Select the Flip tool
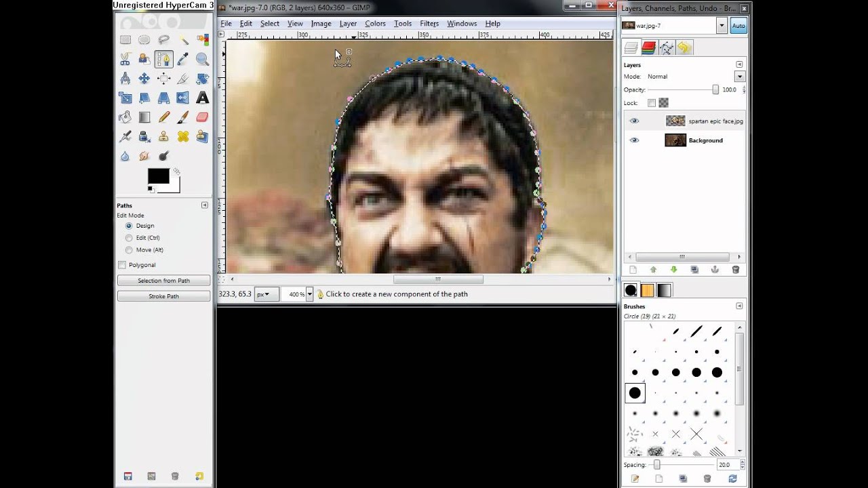 (183, 98)
